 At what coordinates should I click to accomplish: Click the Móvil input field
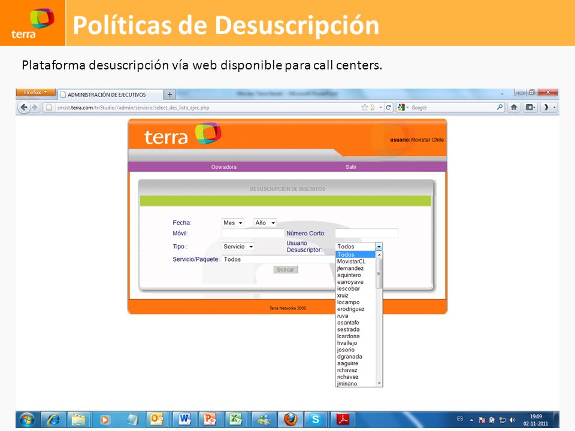pyautogui.click(x=253, y=233)
